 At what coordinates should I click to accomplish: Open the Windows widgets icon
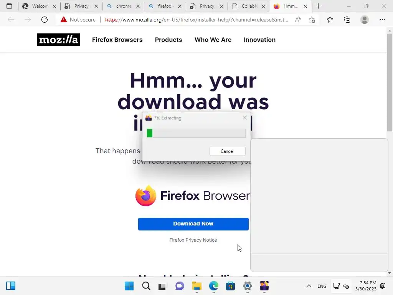coord(11,286)
